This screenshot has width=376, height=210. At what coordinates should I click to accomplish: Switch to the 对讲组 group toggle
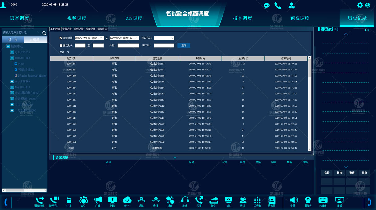click(x=36, y=40)
